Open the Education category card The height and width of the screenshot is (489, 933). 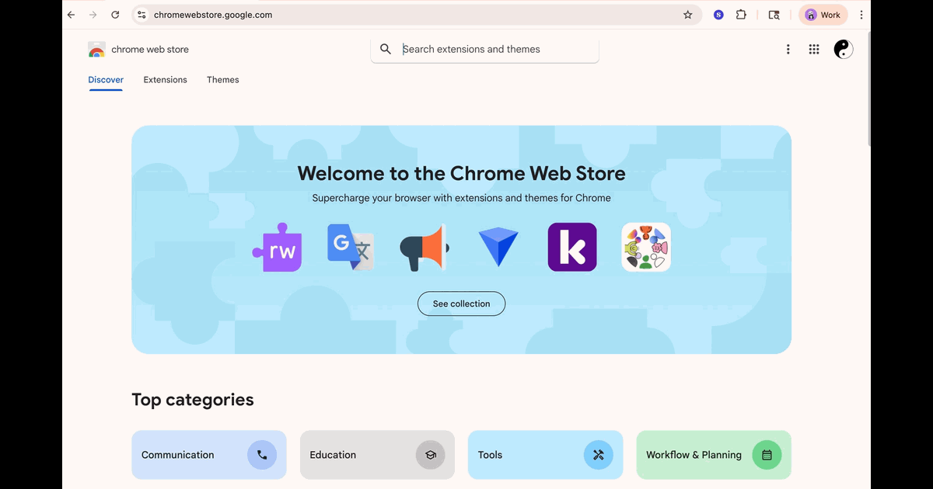377,455
